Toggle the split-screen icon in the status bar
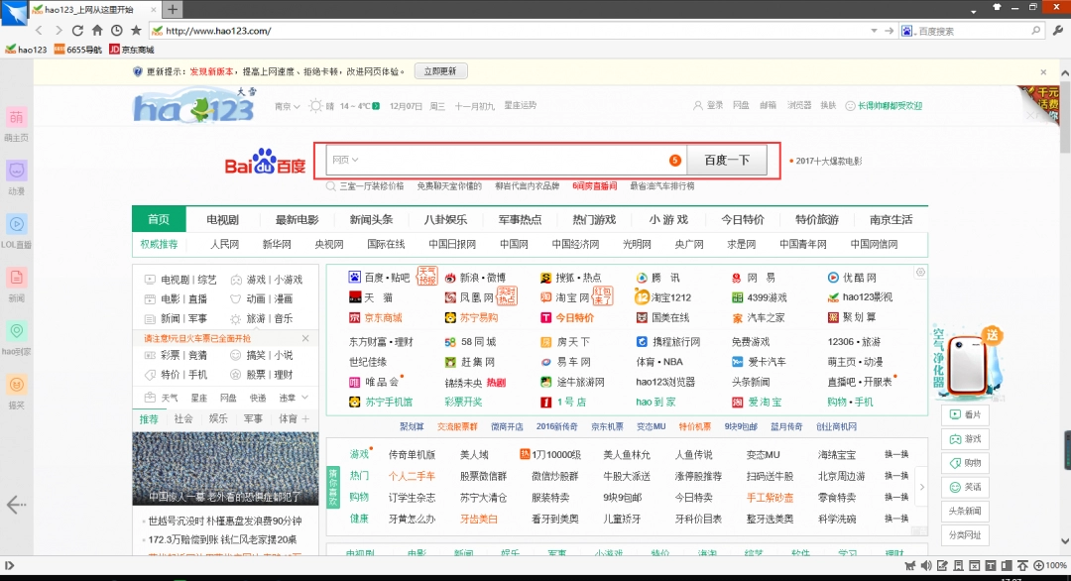The height and width of the screenshot is (581, 1071). [1009, 566]
